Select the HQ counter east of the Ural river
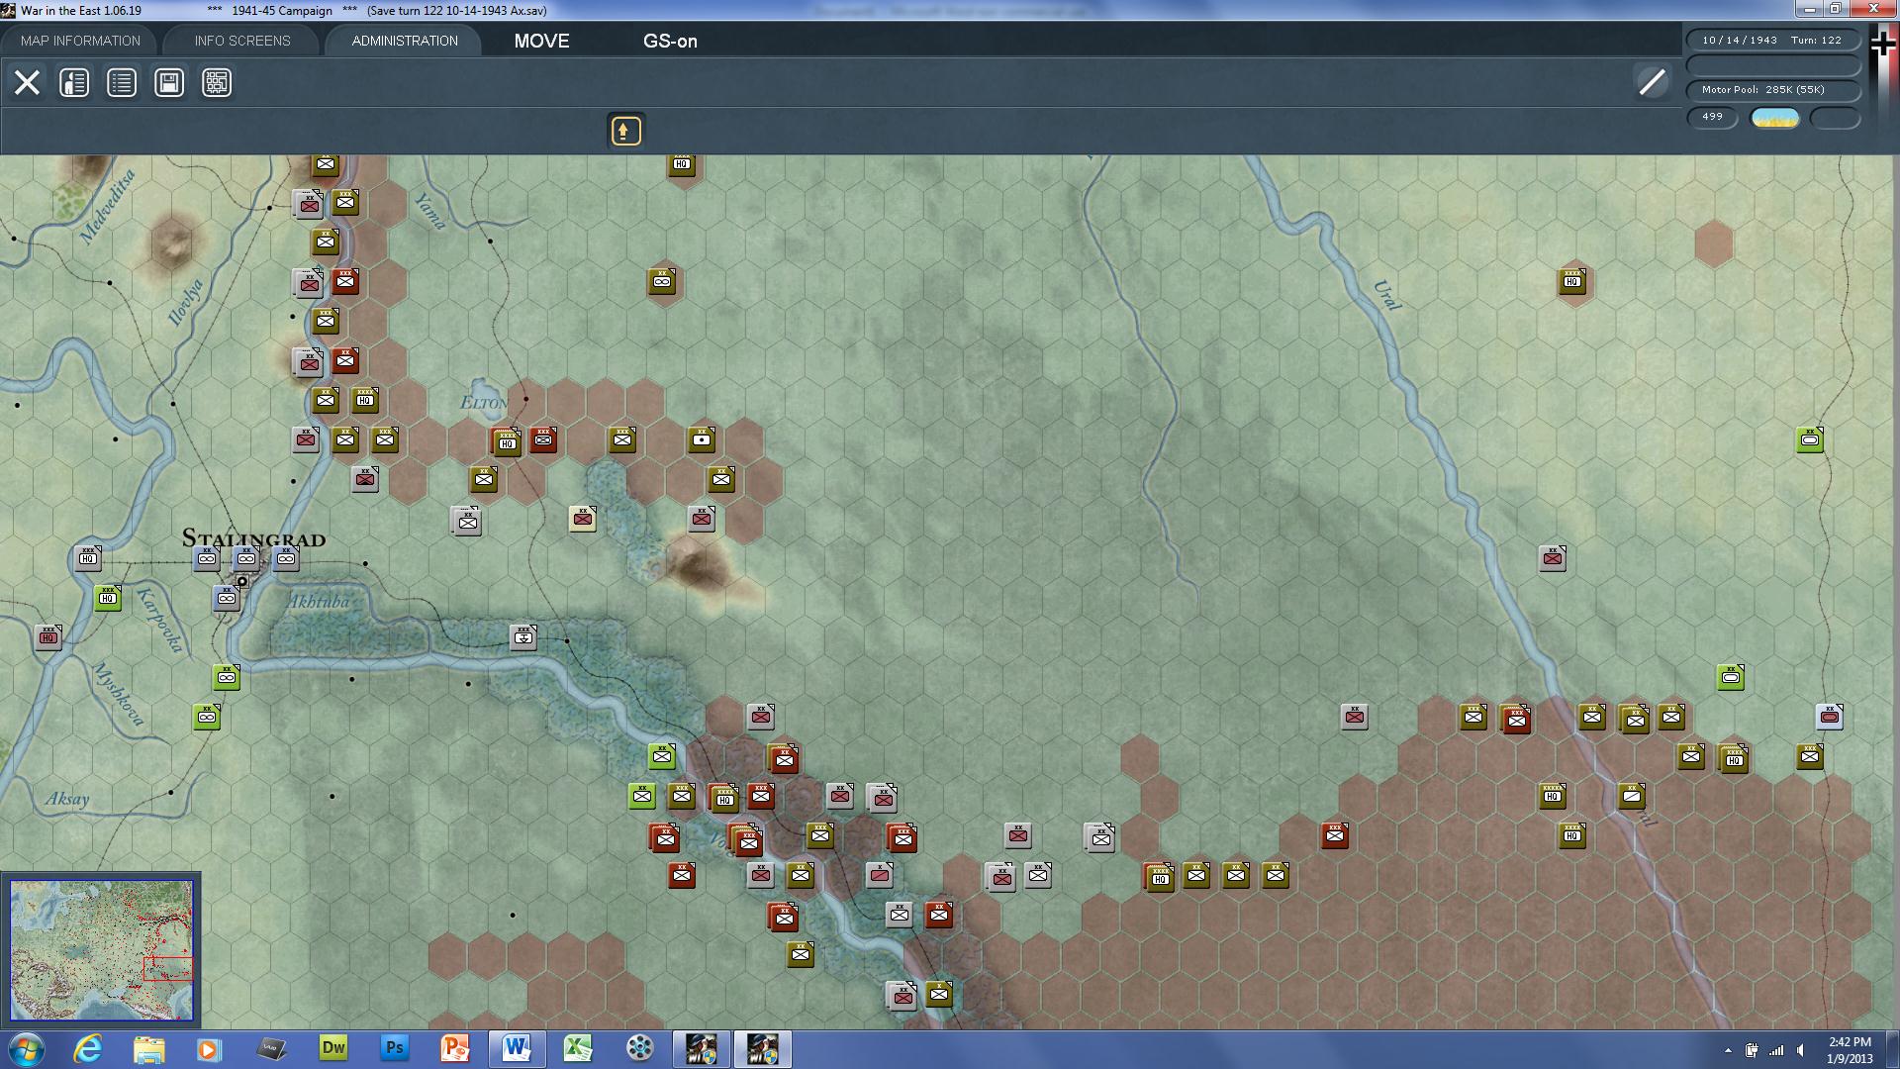This screenshot has width=1900, height=1069. coord(1572,281)
